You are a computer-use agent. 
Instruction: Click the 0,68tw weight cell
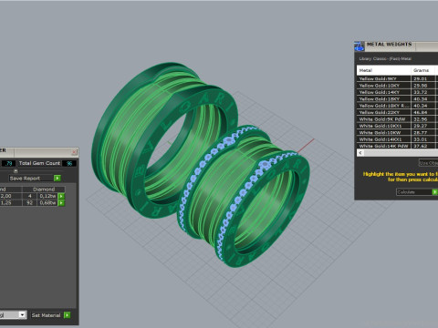pyautogui.click(x=47, y=202)
